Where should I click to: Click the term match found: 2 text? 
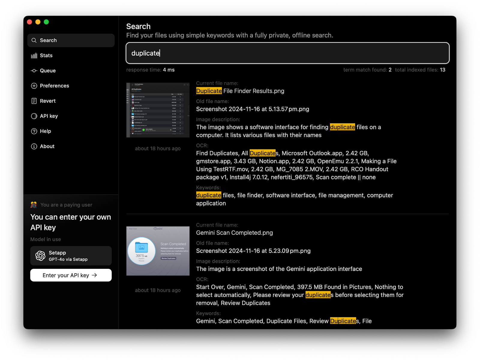pyautogui.click(x=367, y=70)
